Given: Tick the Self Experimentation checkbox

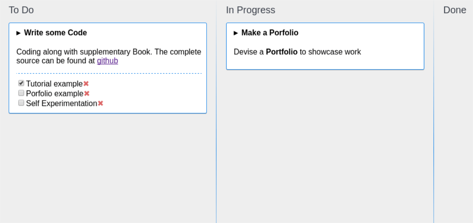Looking at the screenshot, I should pos(21,103).
